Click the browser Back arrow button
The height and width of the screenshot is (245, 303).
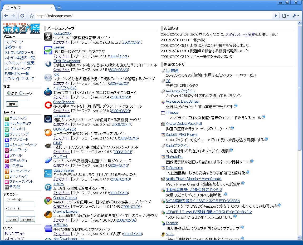(x=6, y=16)
